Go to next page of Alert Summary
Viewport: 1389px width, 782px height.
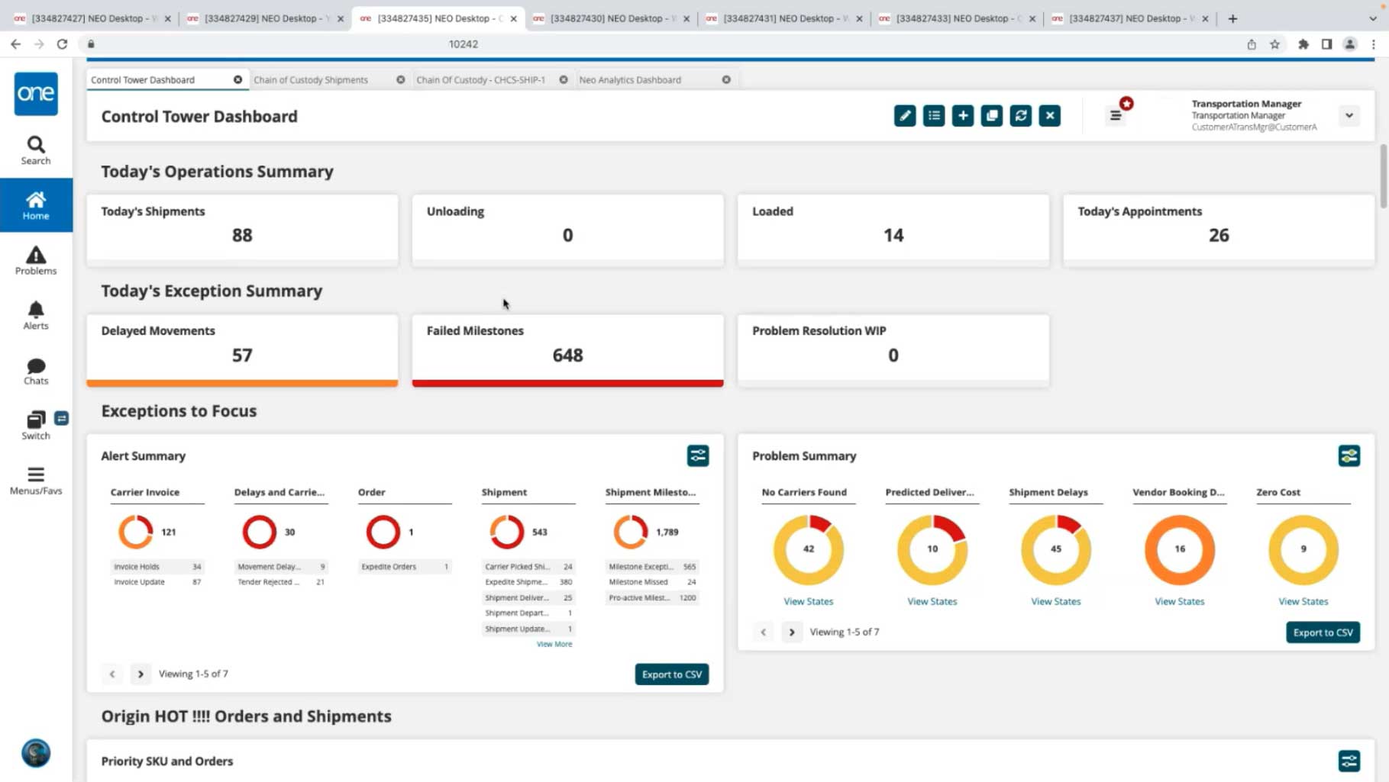point(141,674)
